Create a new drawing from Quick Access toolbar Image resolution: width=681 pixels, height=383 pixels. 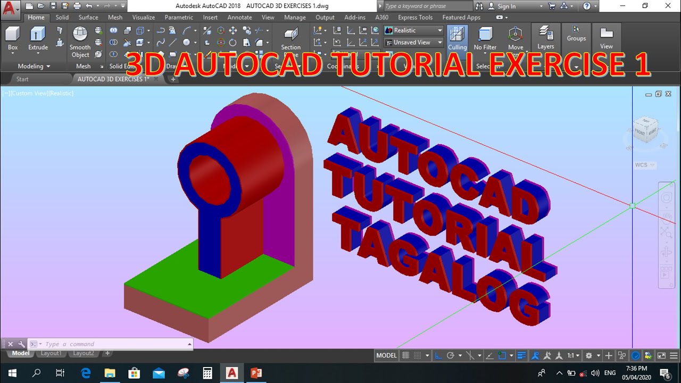pyautogui.click(x=29, y=6)
